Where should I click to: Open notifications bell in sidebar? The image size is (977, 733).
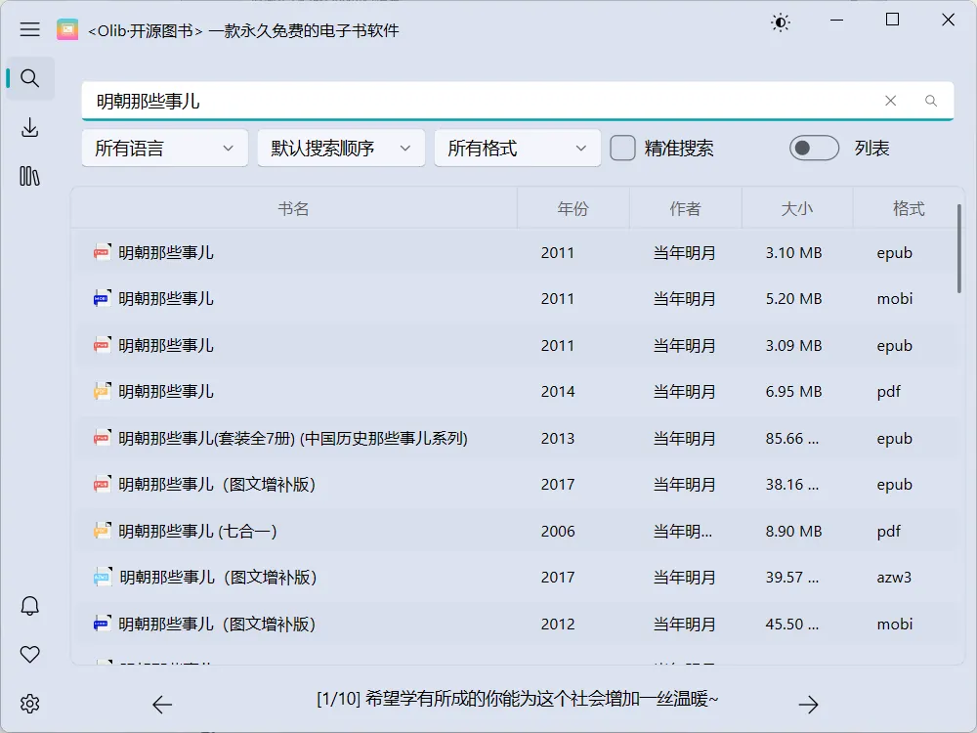pyautogui.click(x=30, y=606)
